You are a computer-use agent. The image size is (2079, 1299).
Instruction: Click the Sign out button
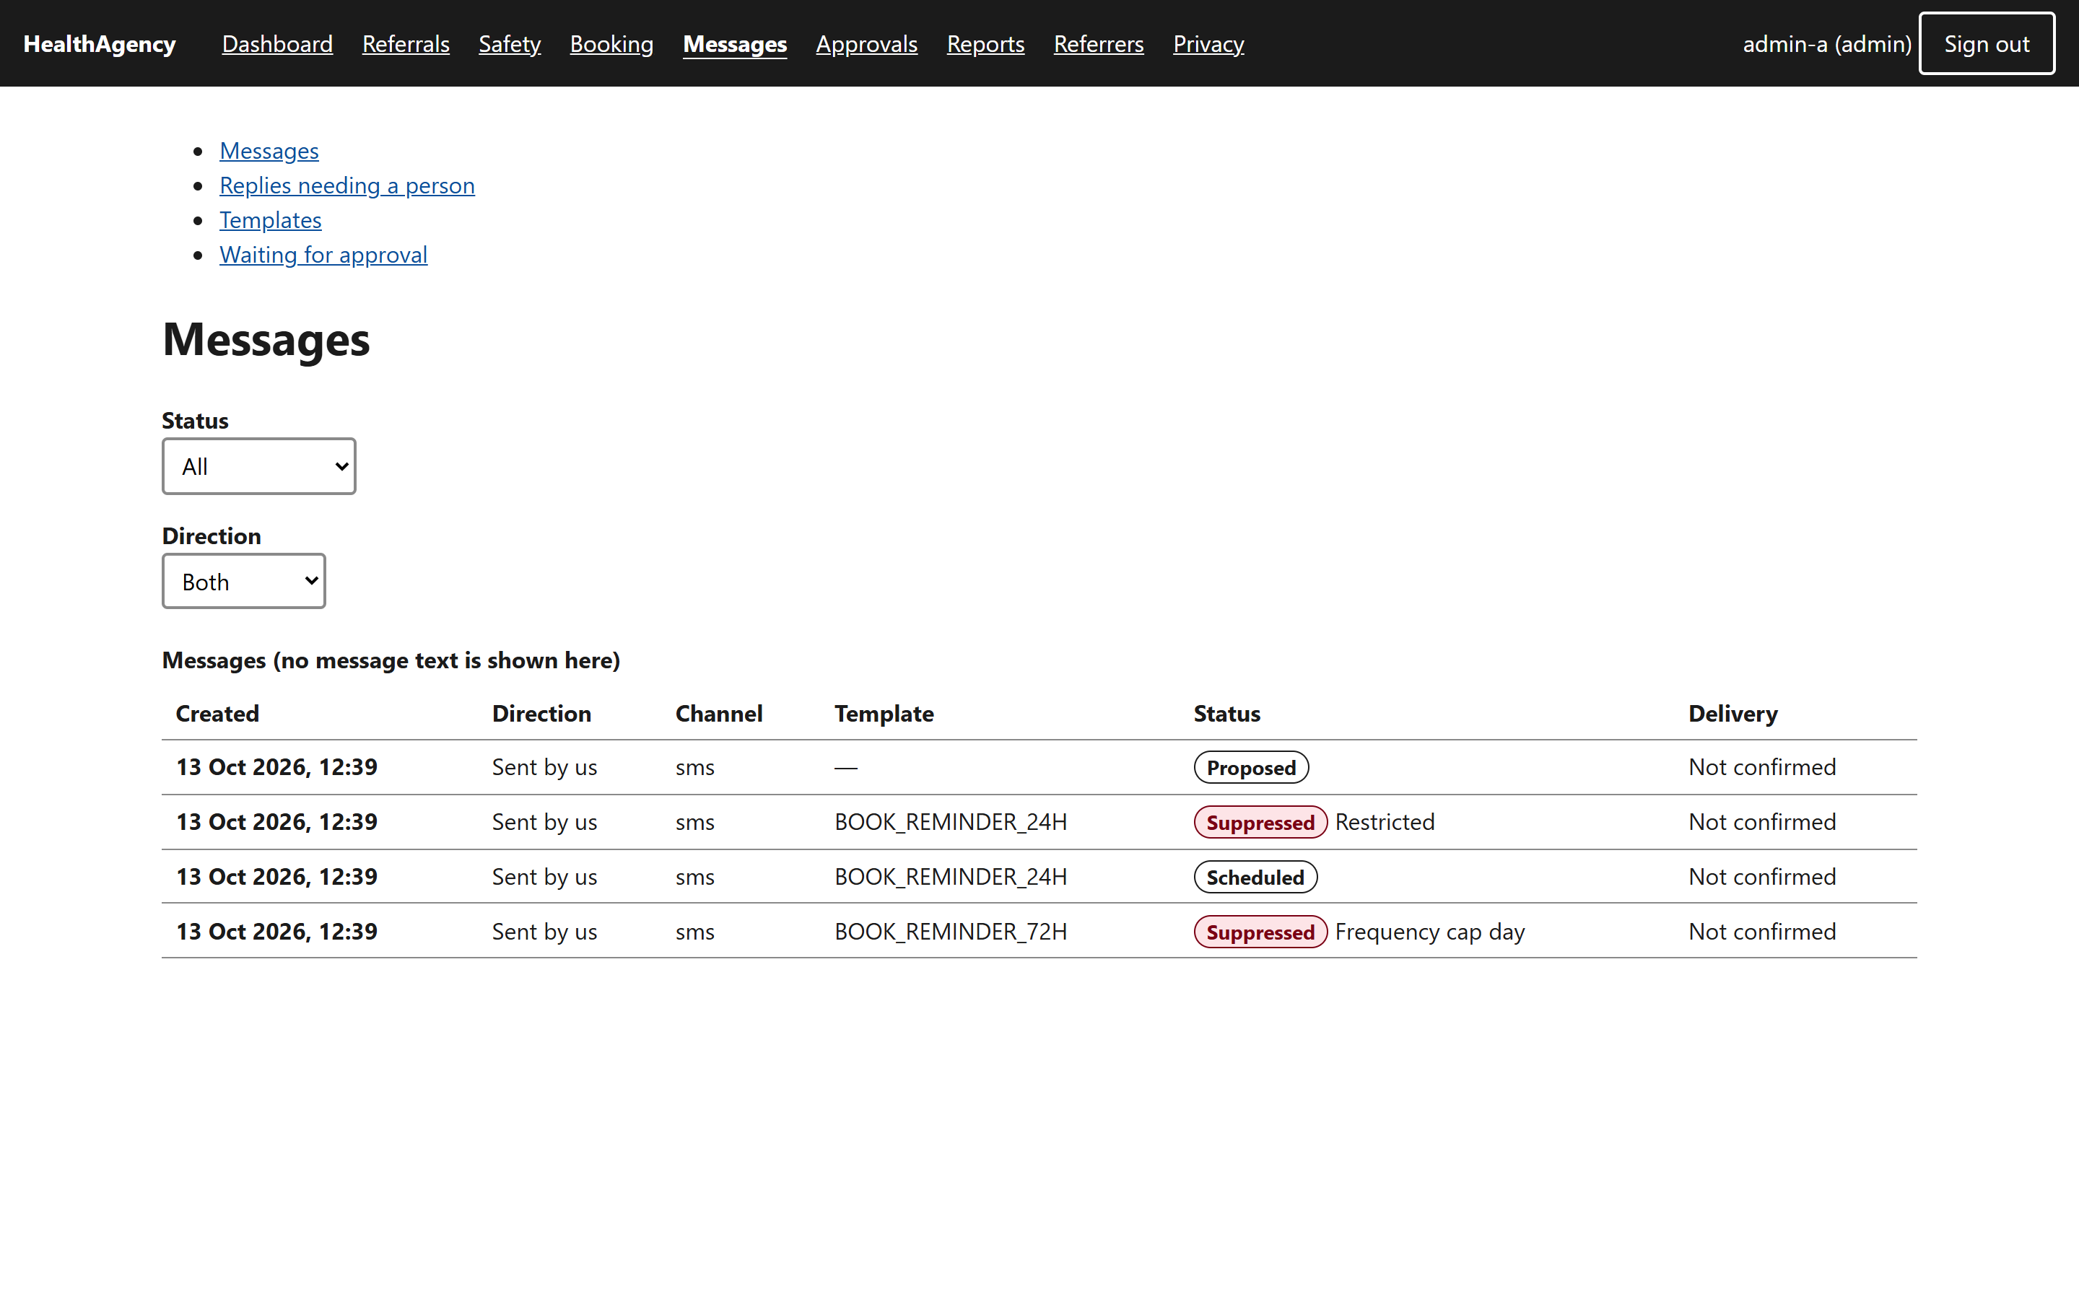tap(1986, 44)
